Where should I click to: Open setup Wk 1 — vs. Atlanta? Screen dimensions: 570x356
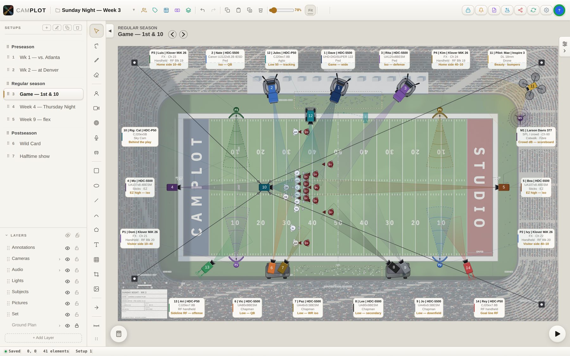(43, 57)
